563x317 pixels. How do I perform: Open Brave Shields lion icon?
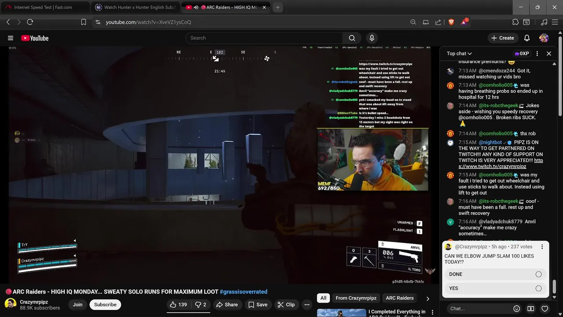point(451,22)
